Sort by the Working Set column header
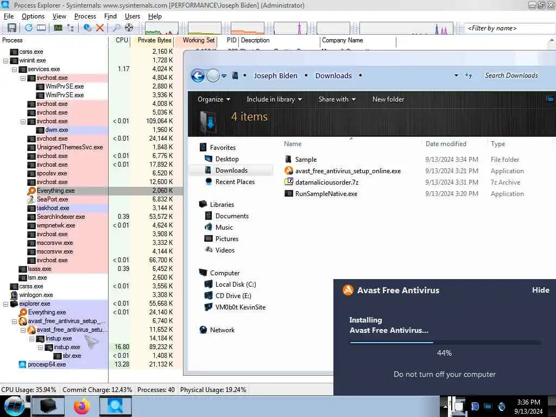This screenshot has height=417, width=556. [198, 40]
